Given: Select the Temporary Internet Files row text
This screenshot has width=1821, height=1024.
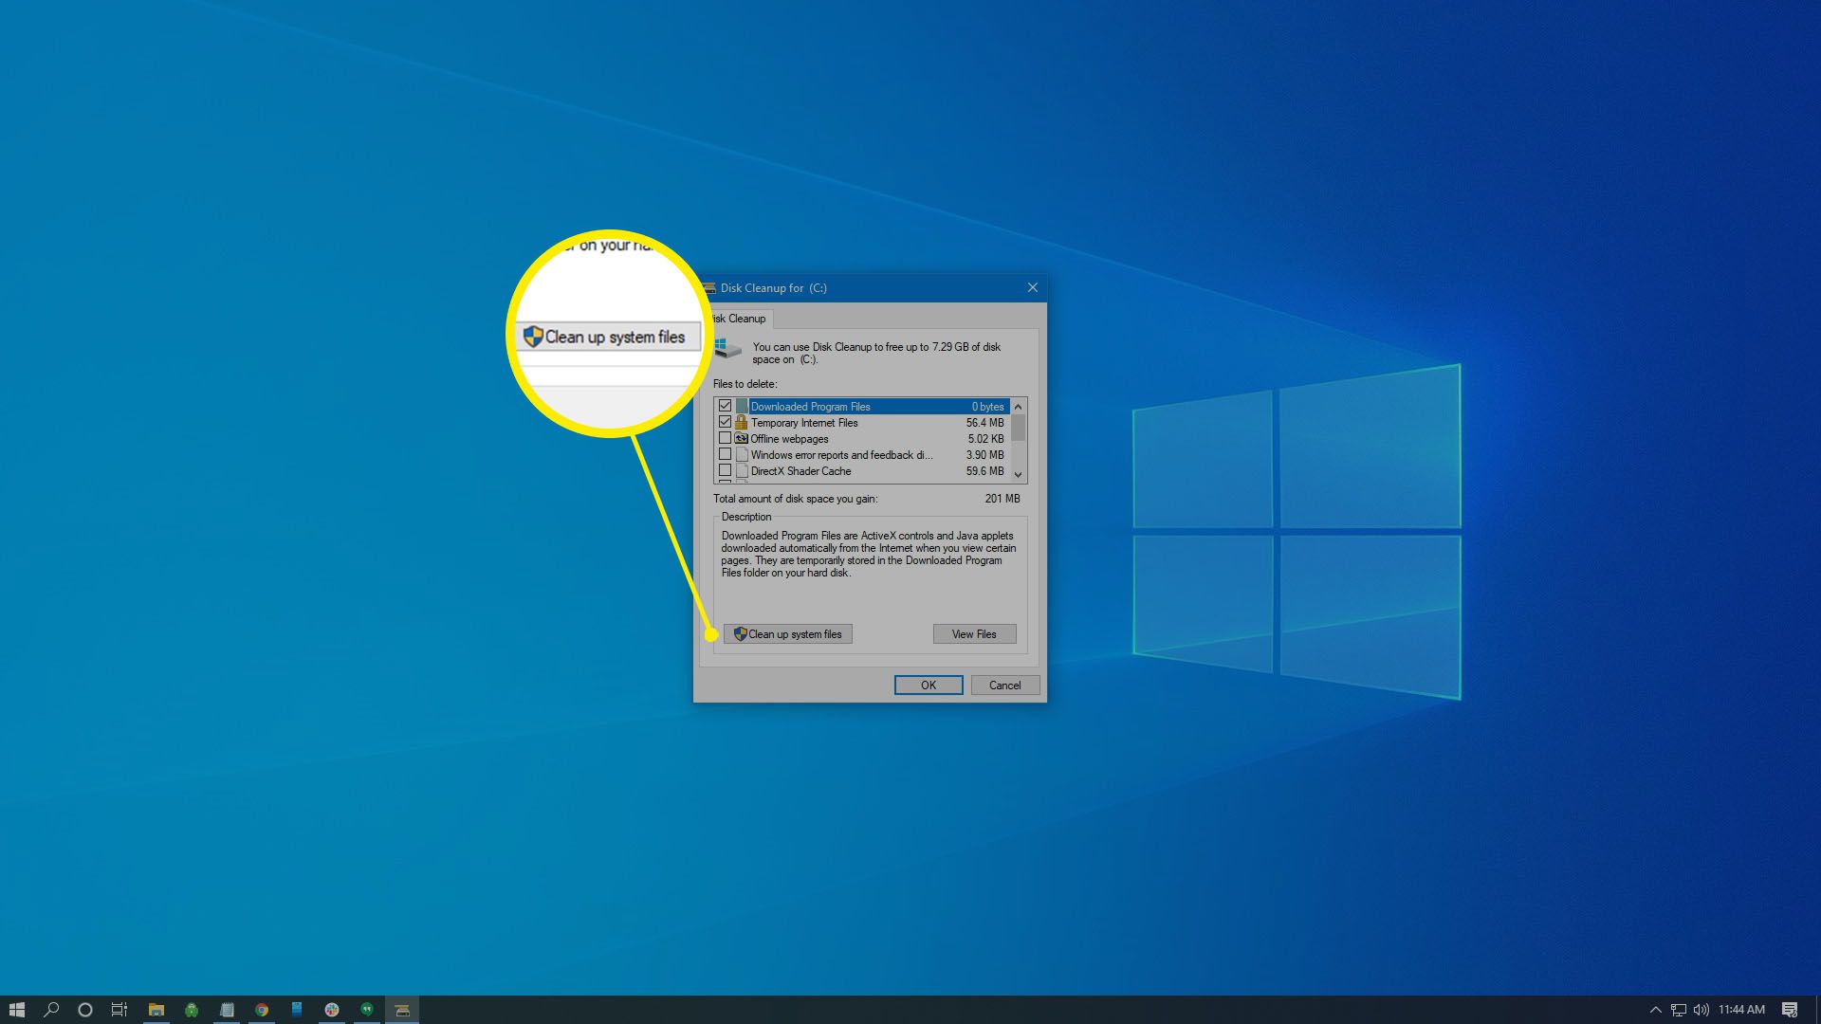Looking at the screenshot, I should (x=804, y=423).
